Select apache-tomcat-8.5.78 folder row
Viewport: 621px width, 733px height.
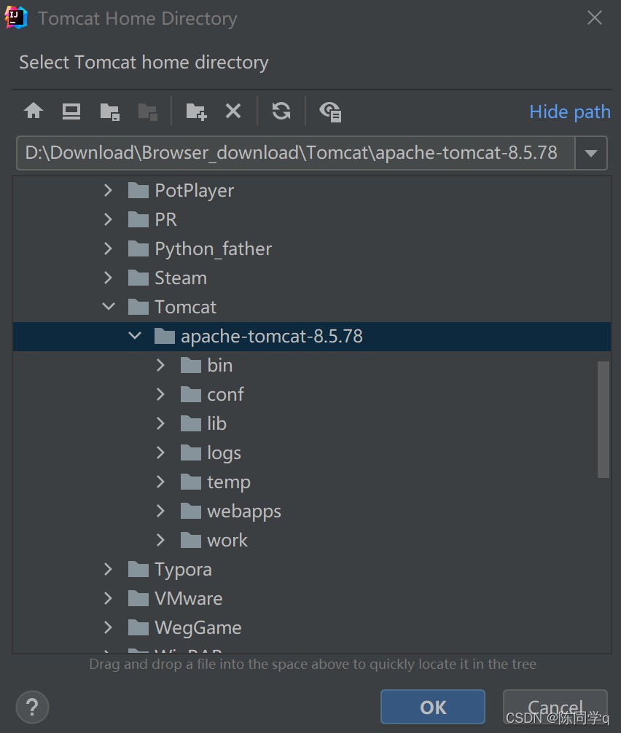tap(312, 336)
